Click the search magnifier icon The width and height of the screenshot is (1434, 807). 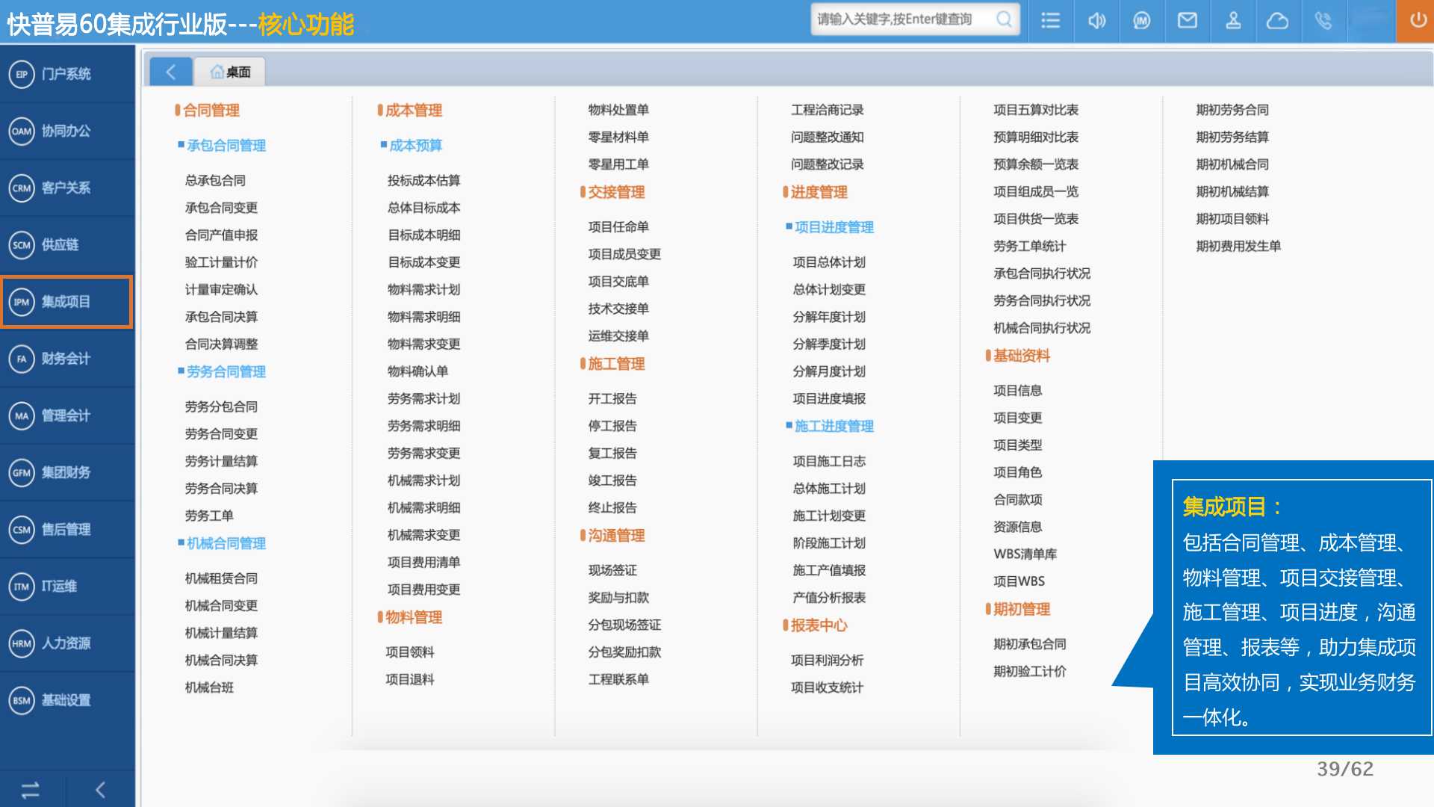tap(1004, 19)
